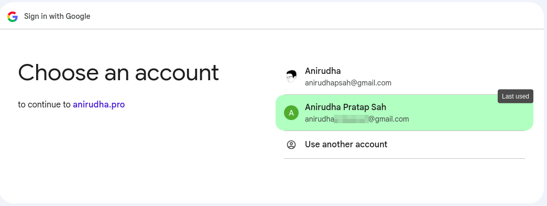Image resolution: width=547 pixels, height=206 pixels.
Task: Click the "Last used" badge
Action: 515,96
